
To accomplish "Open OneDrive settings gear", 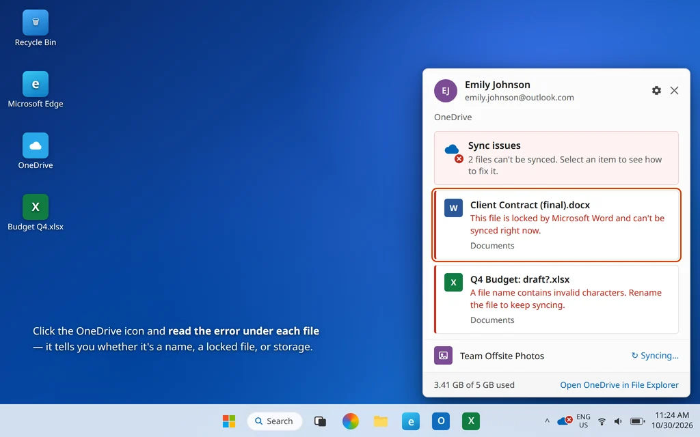I will [x=656, y=91].
